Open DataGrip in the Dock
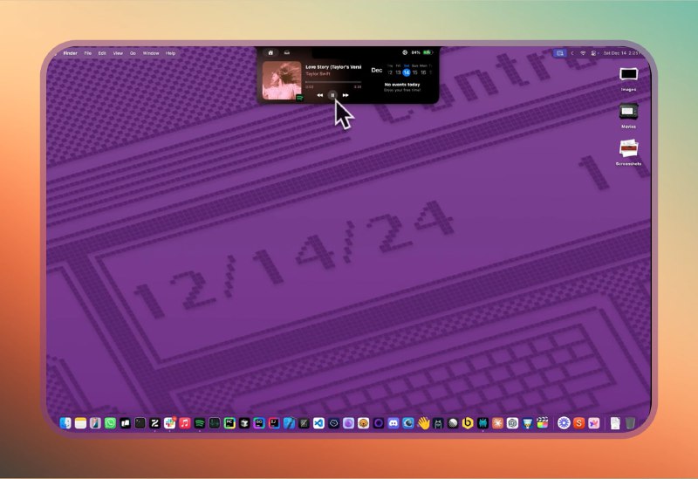This screenshot has height=479, width=698. [x=259, y=423]
